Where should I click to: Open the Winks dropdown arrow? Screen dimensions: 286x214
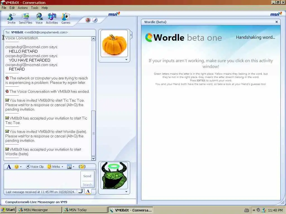click(62, 167)
